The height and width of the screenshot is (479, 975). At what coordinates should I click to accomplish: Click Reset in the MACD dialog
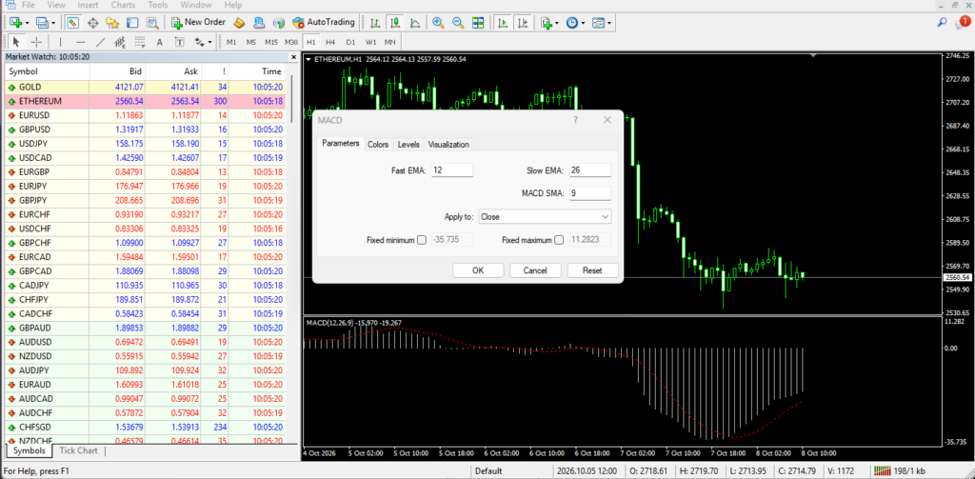click(592, 270)
